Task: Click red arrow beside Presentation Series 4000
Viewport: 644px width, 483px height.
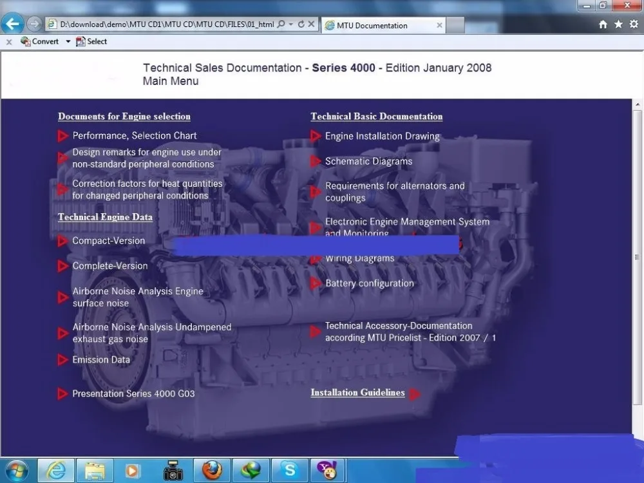Action: 62,394
